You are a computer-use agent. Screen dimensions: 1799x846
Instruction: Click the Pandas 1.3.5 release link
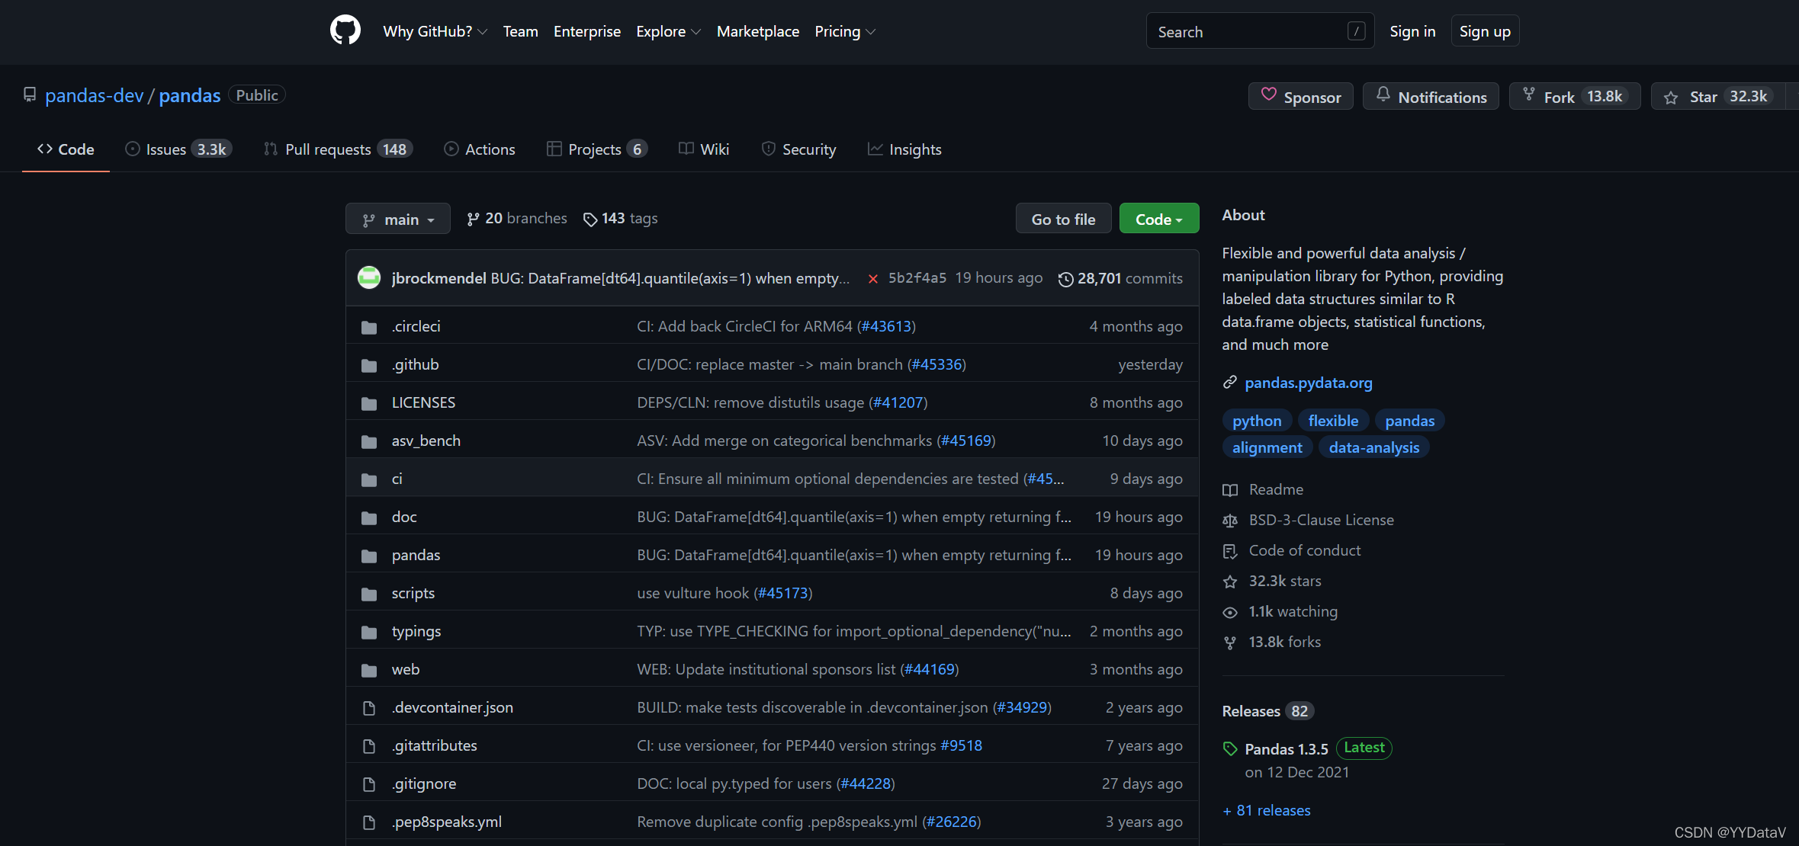1287,749
